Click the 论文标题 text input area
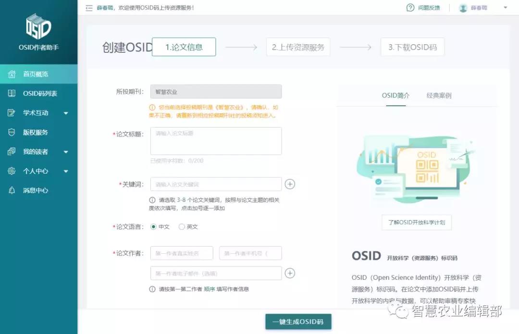This screenshot has height=334, width=519. click(x=216, y=141)
